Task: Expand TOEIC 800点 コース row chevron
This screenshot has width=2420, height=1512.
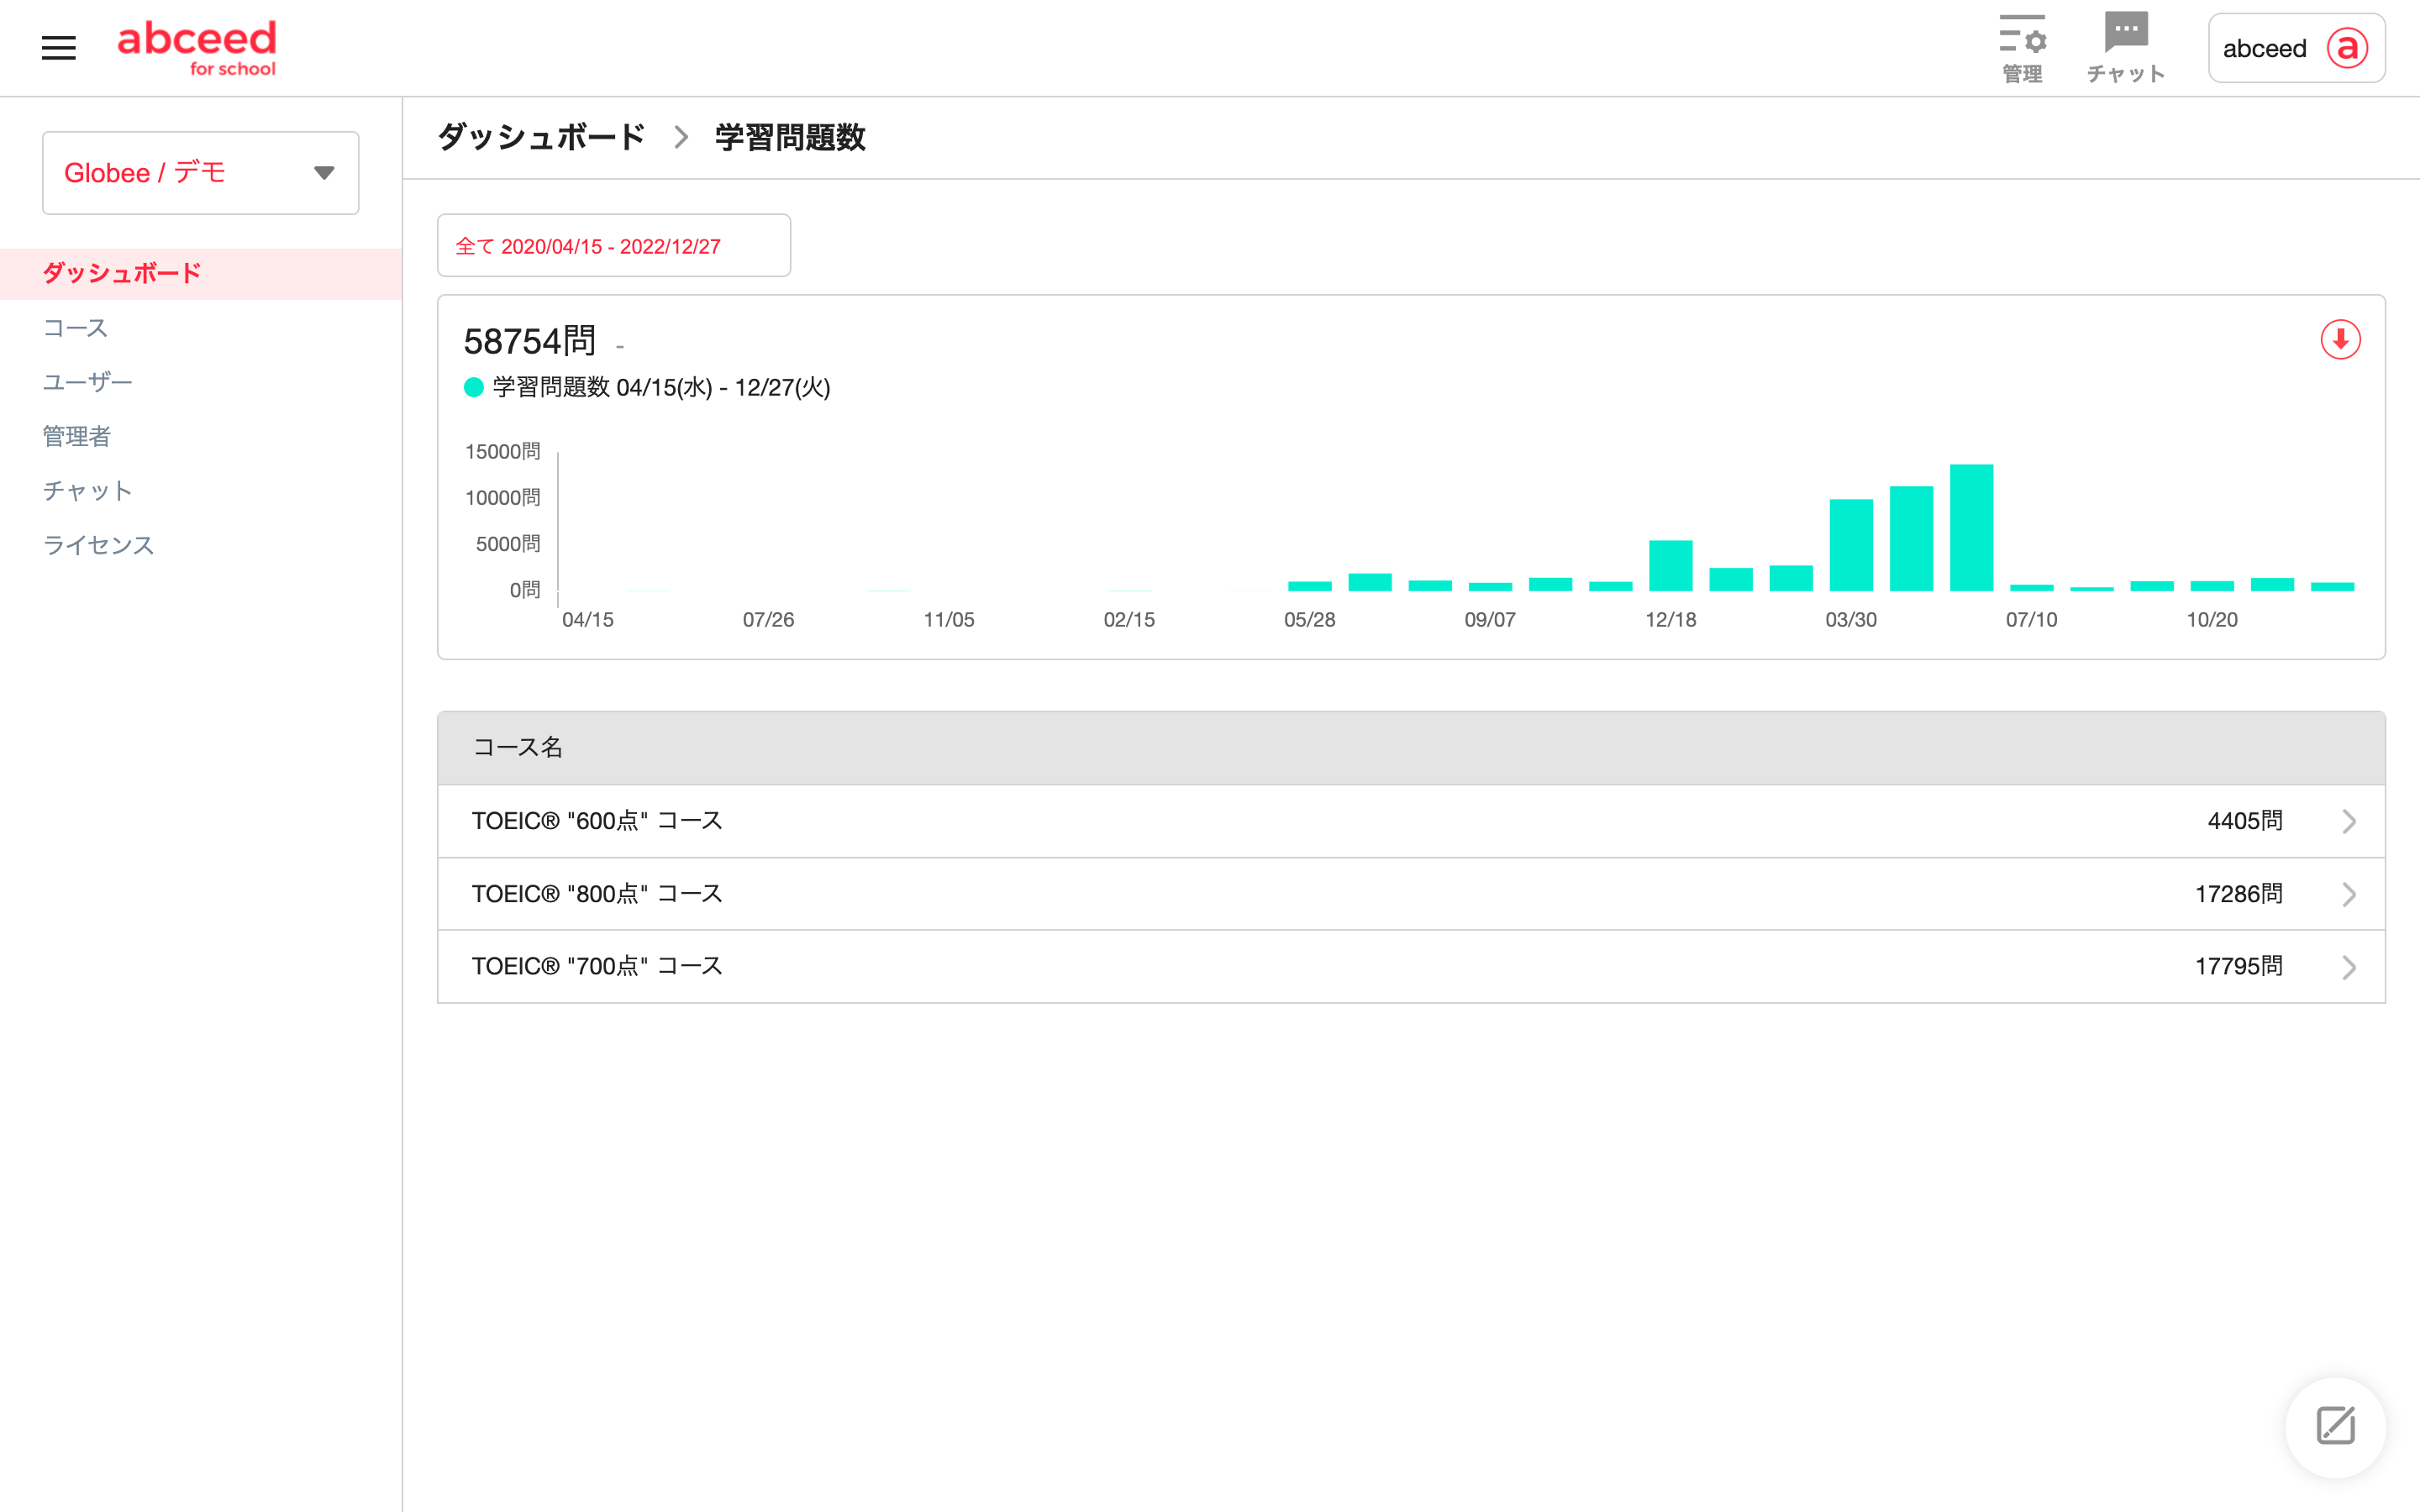Action: [x=2349, y=894]
